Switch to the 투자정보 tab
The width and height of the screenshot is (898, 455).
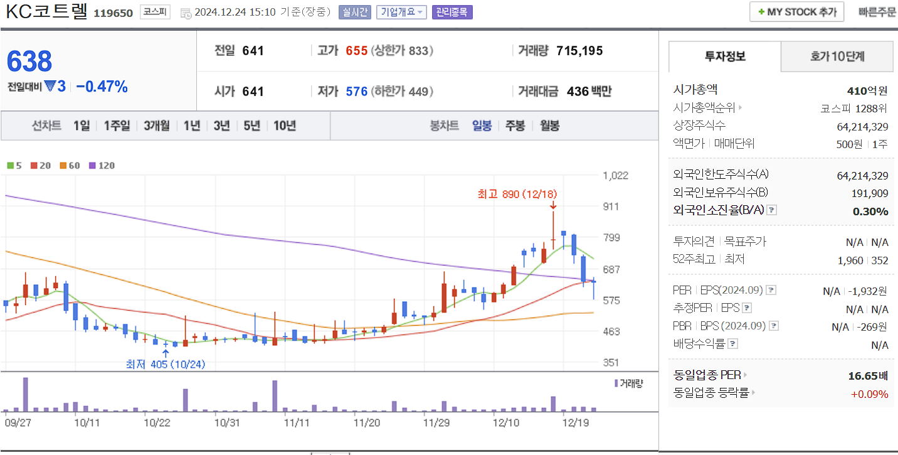click(725, 56)
